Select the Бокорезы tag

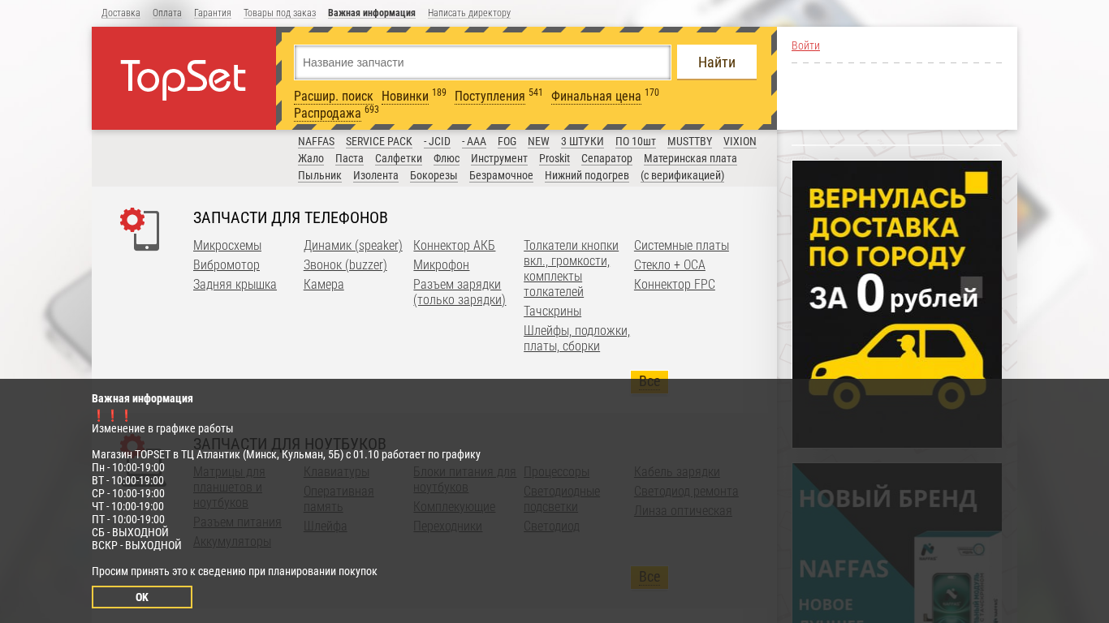tap(434, 175)
